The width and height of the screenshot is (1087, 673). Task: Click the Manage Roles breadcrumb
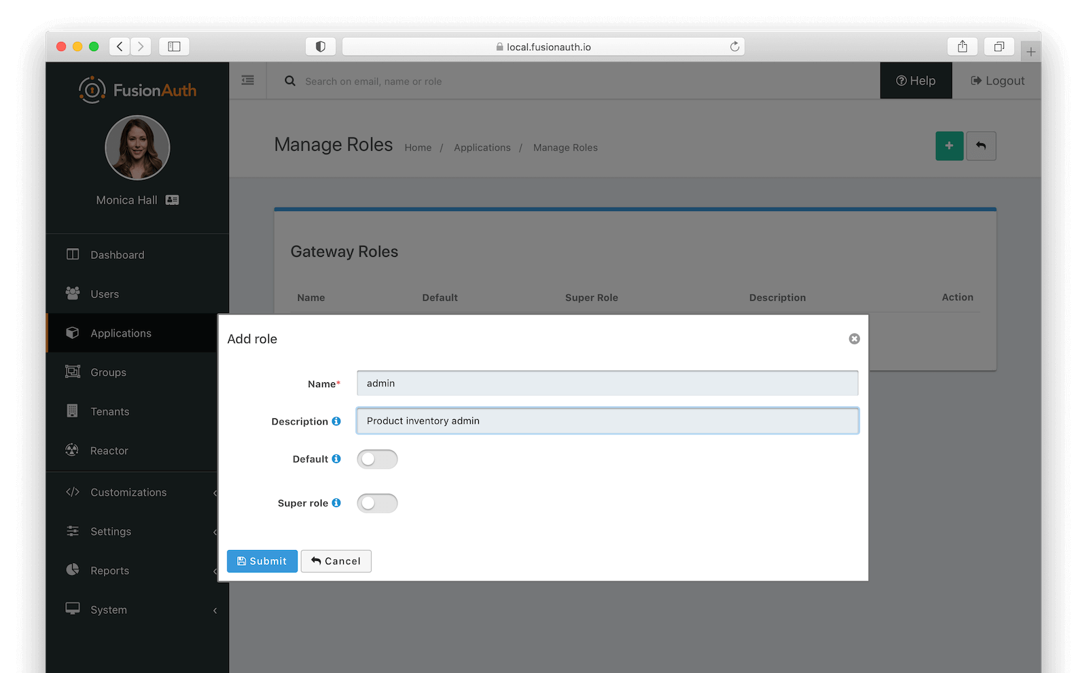click(565, 147)
